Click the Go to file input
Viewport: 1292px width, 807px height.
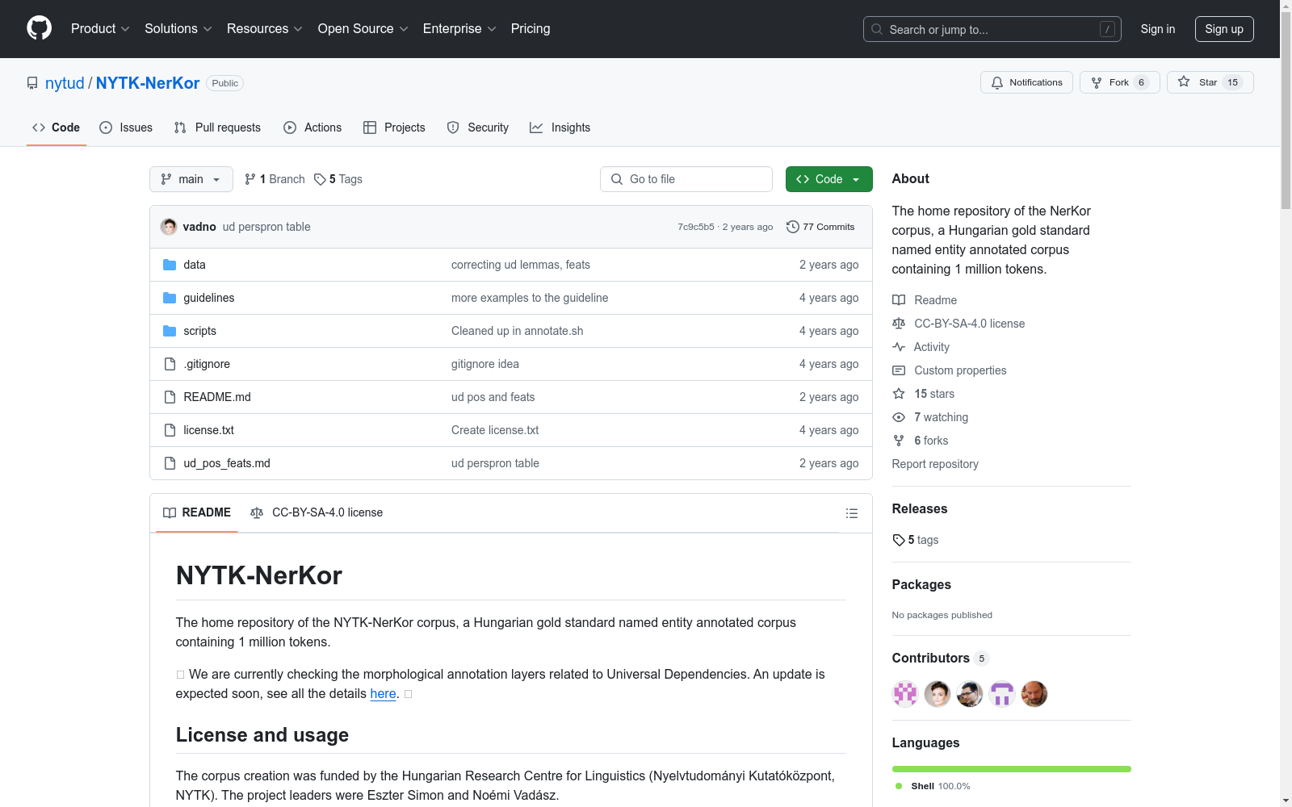686,179
